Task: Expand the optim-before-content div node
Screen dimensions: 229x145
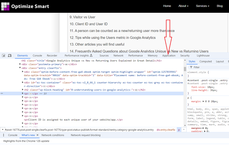Action: click(23, 72)
